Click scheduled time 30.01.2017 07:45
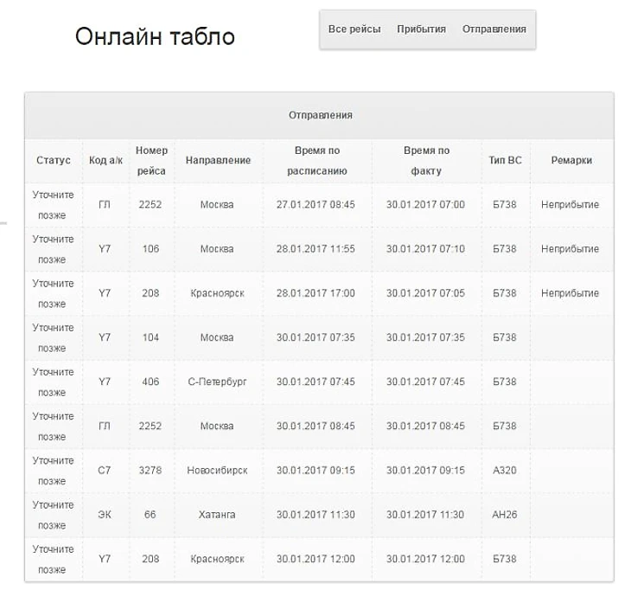This screenshot has height=596, width=631. pyautogui.click(x=315, y=381)
